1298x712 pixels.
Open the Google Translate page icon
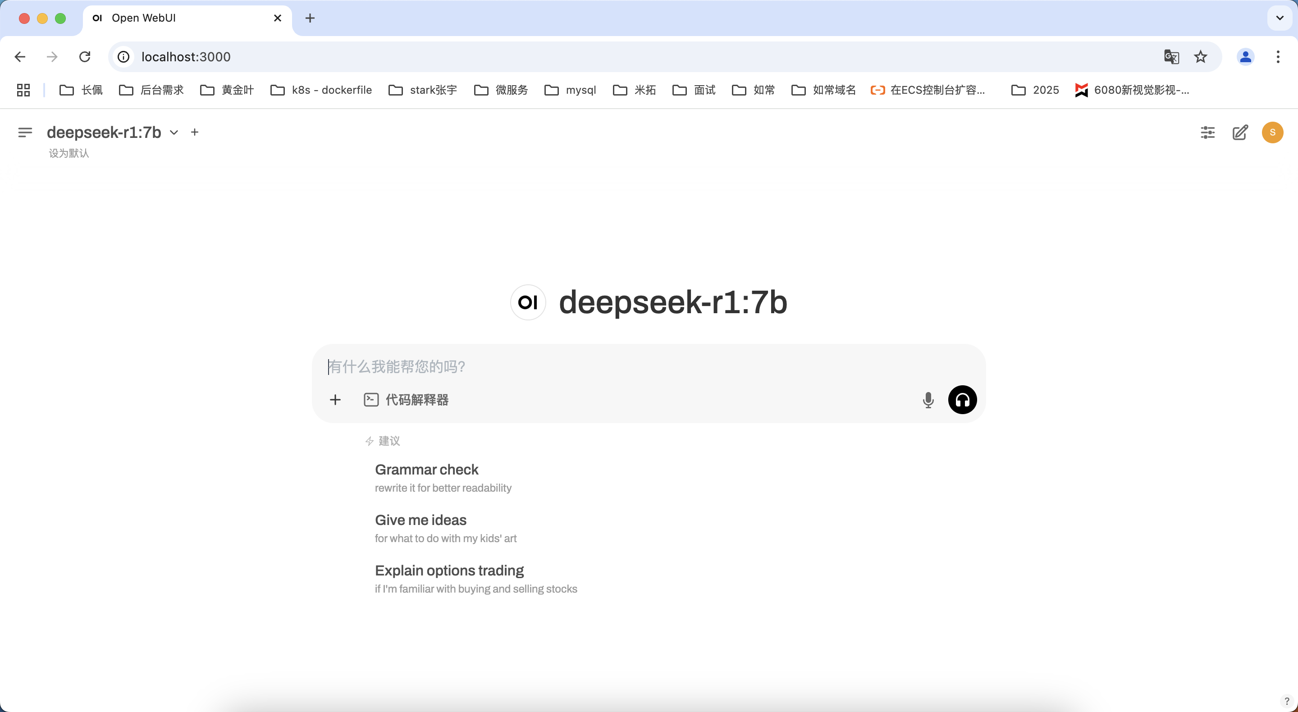pos(1171,57)
